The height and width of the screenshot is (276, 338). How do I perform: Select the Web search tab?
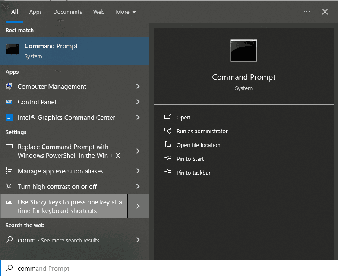click(99, 12)
